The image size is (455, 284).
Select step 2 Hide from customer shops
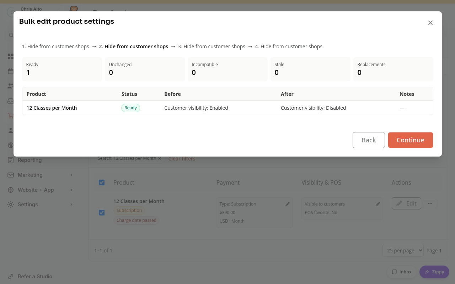[x=134, y=47]
